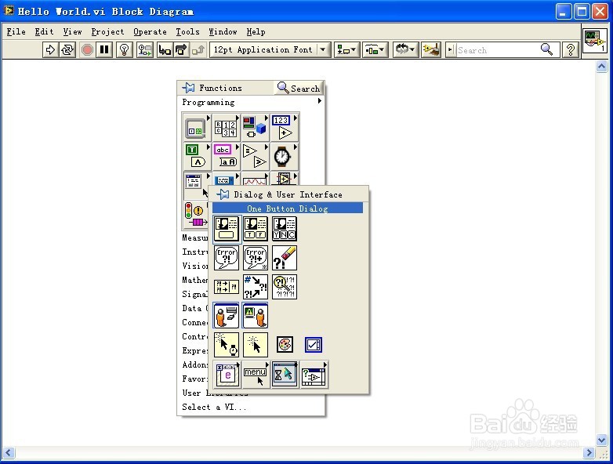This screenshot has height=464, width=613.
Task: Click Select a VI... entry
Action: [214, 407]
